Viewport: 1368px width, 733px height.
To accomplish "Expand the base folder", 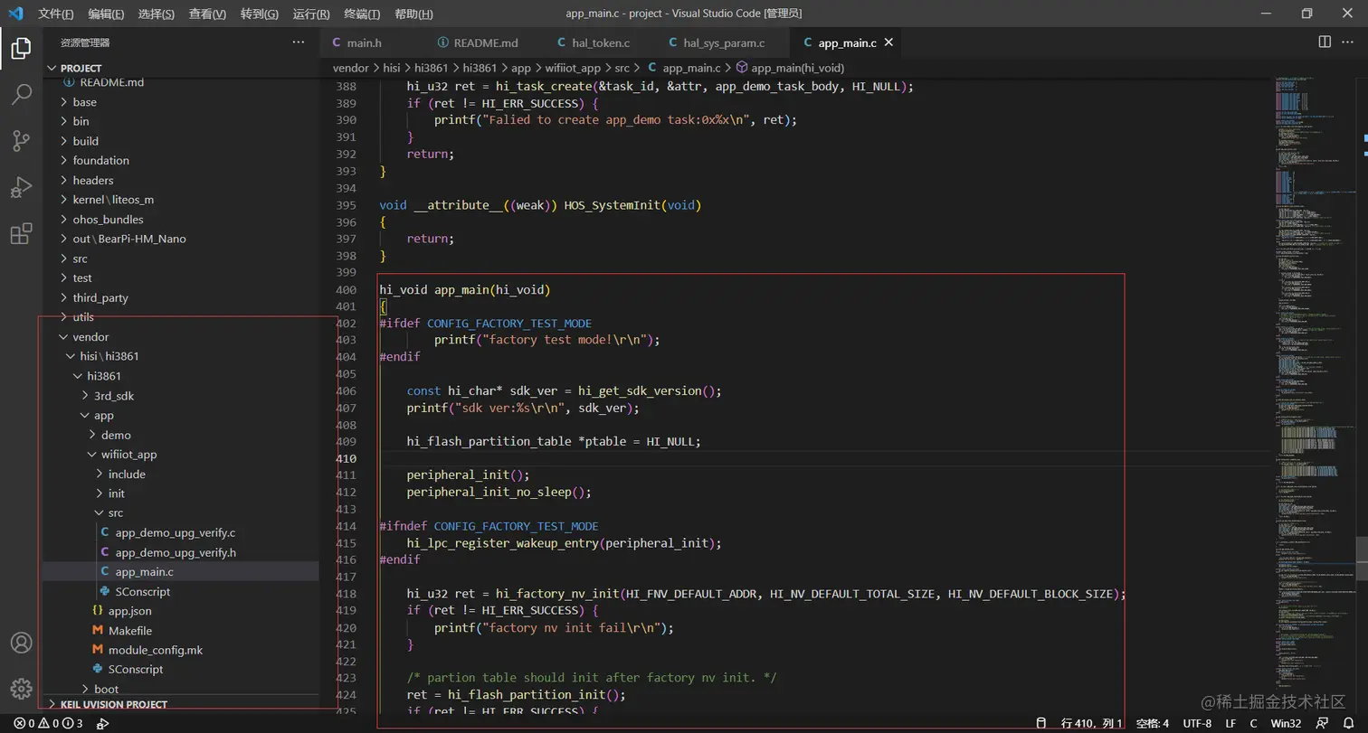I will click(x=181, y=102).
